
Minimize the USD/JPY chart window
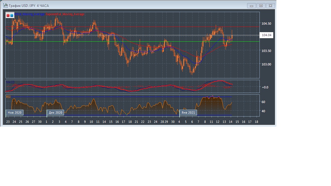tap(251, 5)
